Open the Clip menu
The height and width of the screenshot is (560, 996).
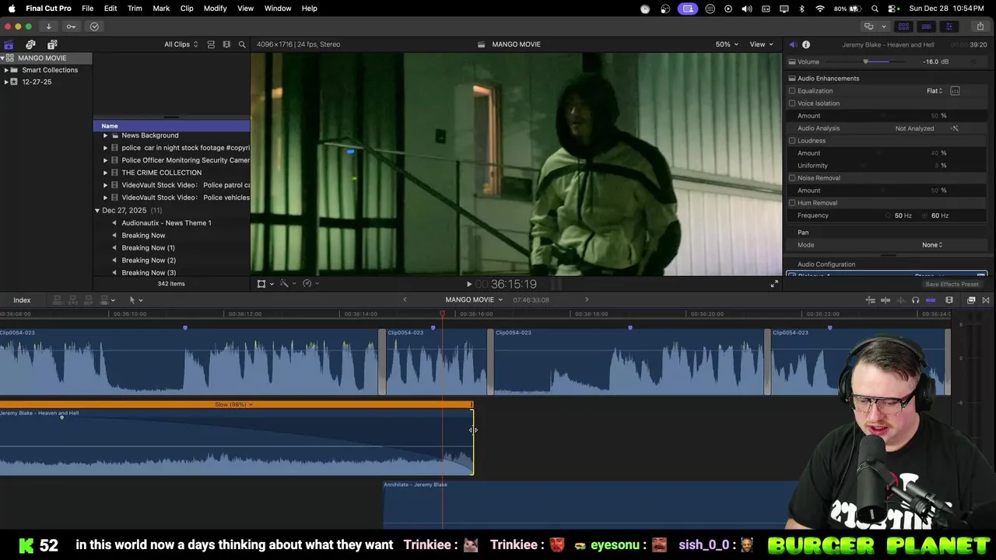[187, 9]
